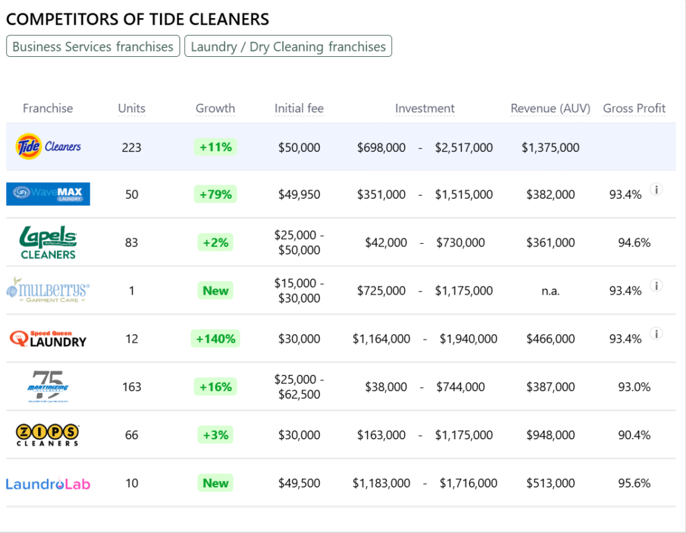The width and height of the screenshot is (686, 533).
Task: Select Lapels investment minimum $42,000
Action: 386,242
